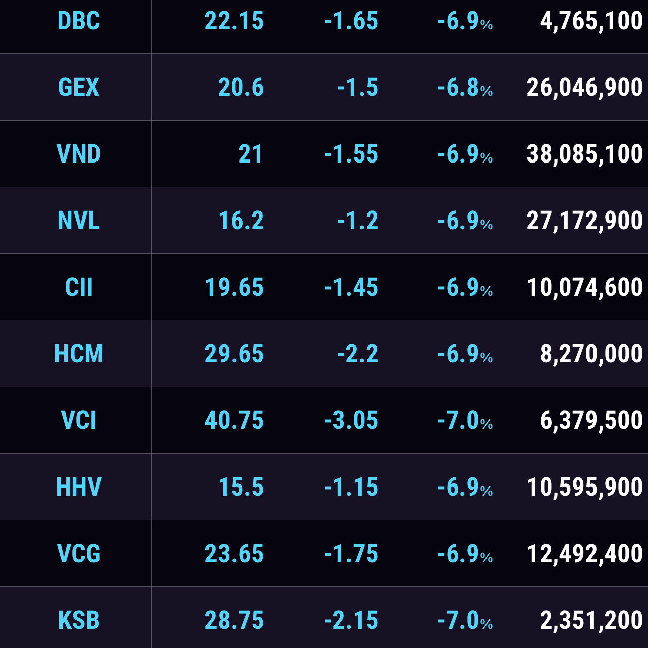Open the VND stock symbol

click(x=79, y=154)
